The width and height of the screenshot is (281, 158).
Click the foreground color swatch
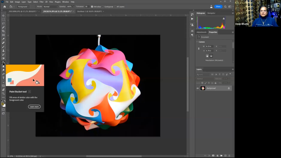[3, 104]
